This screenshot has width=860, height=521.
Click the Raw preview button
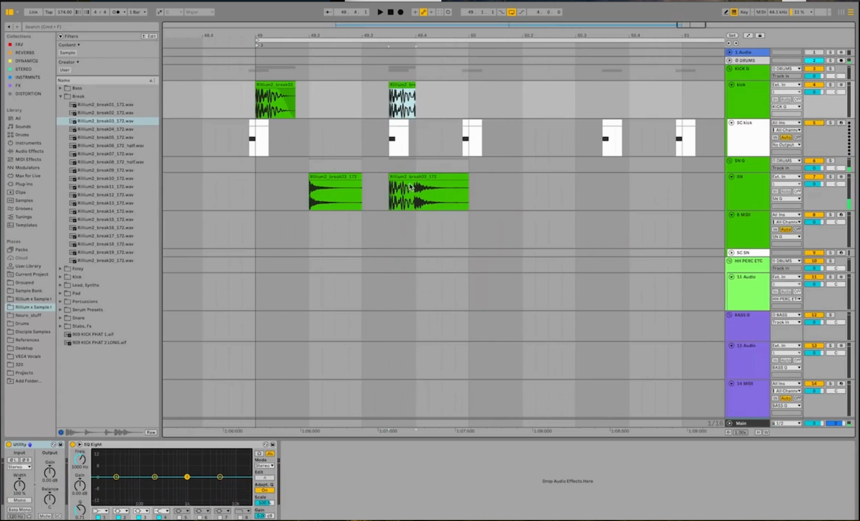point(151,432)
